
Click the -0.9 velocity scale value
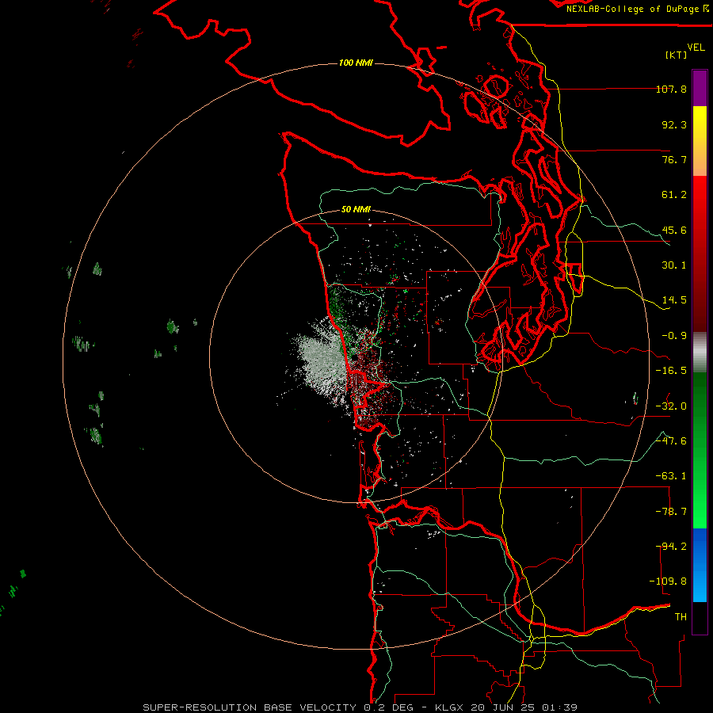[x=674, y=336]
